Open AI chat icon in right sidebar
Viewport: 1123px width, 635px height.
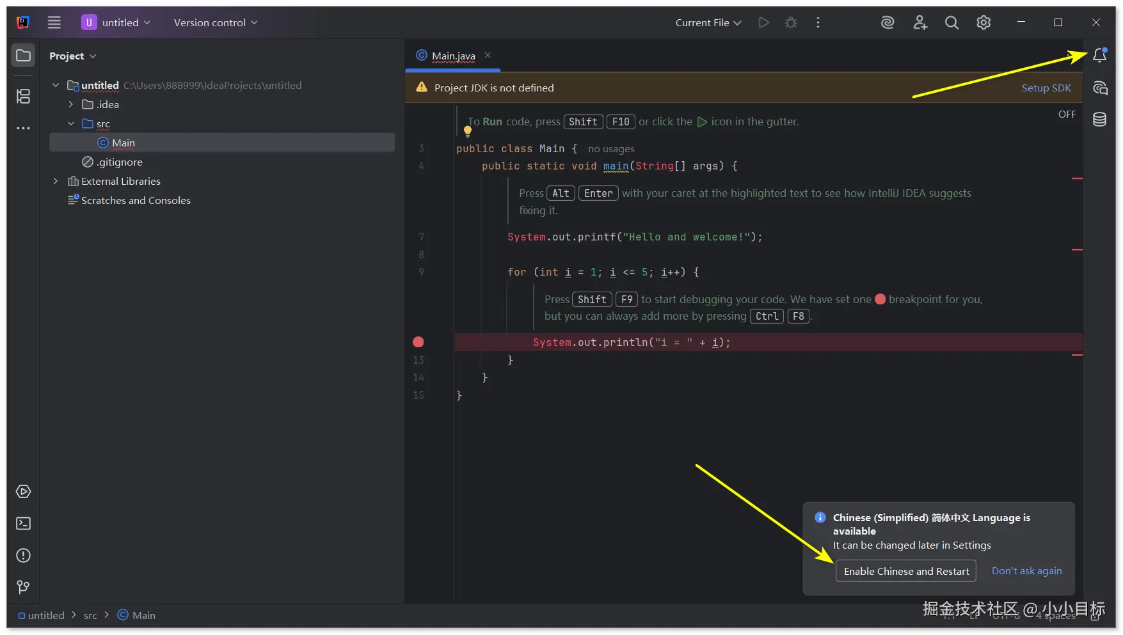(1100, 88)
